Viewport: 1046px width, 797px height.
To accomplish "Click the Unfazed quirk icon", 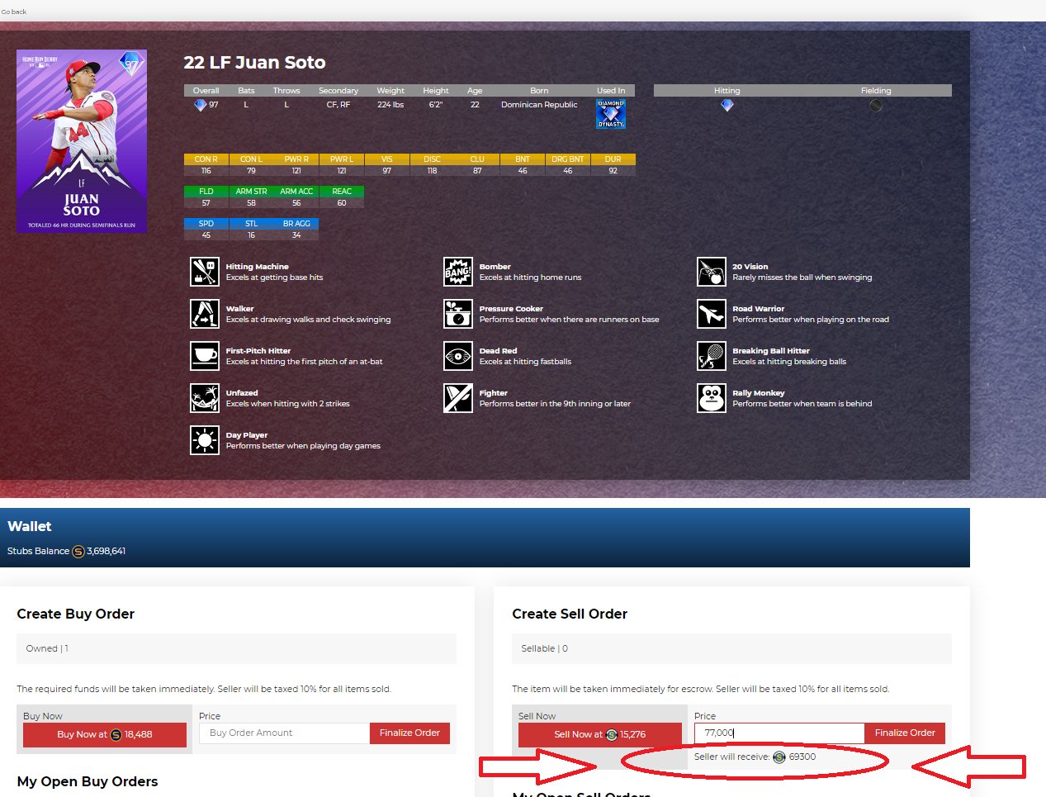I will 204,398.
